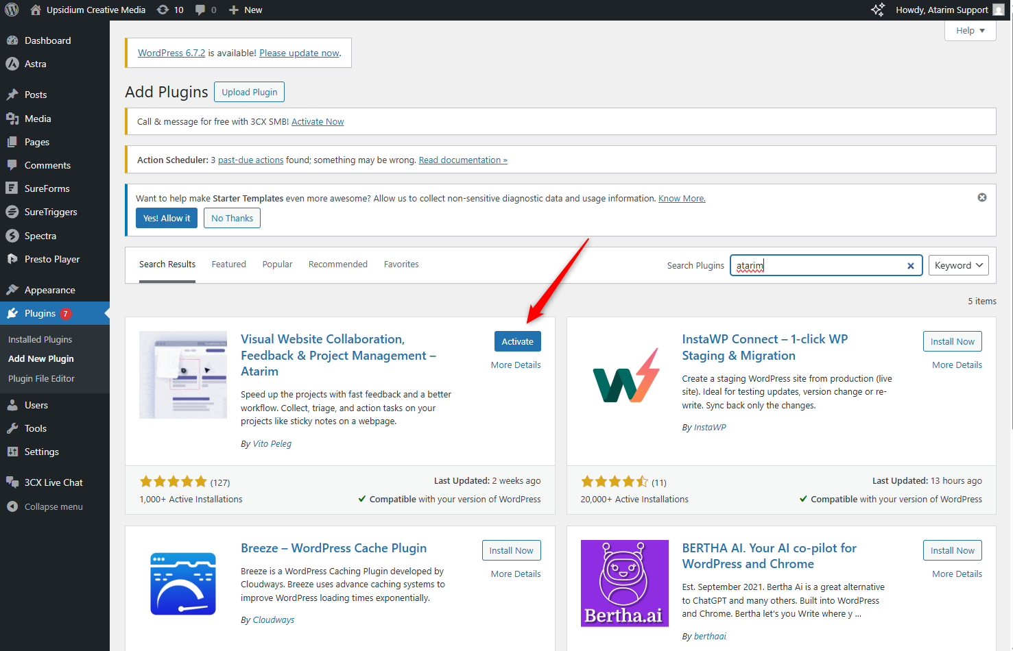This screenshot has width=1013, height=651.
Task: Open Astra logo icon in sidebar
Action: 12,64
